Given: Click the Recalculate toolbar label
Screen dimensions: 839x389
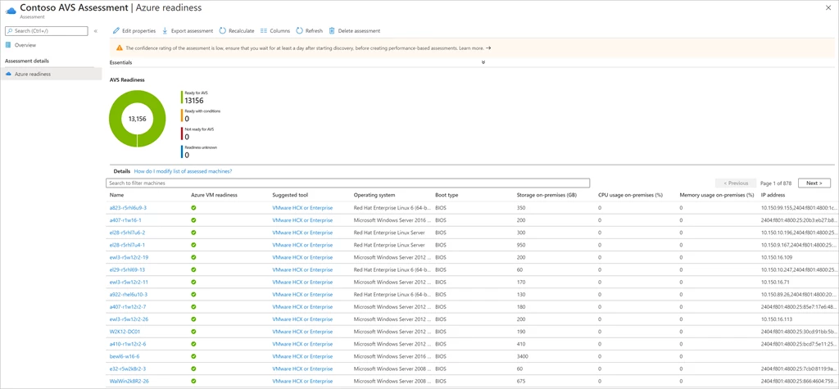Looking at the screenshot, I should tap(242, 31).
